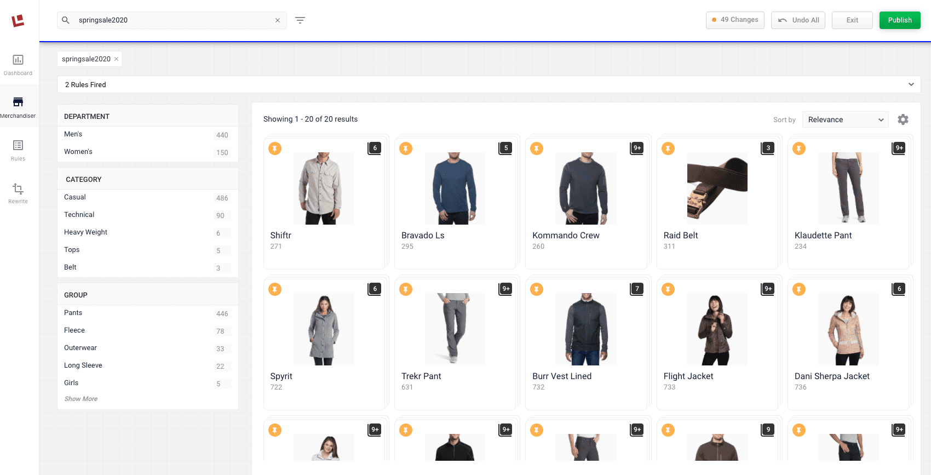Image resolution: width=931 pixels, height=475 pixels.
Task: Open the Raid Belt product image
Action: [x=717, y=188]
